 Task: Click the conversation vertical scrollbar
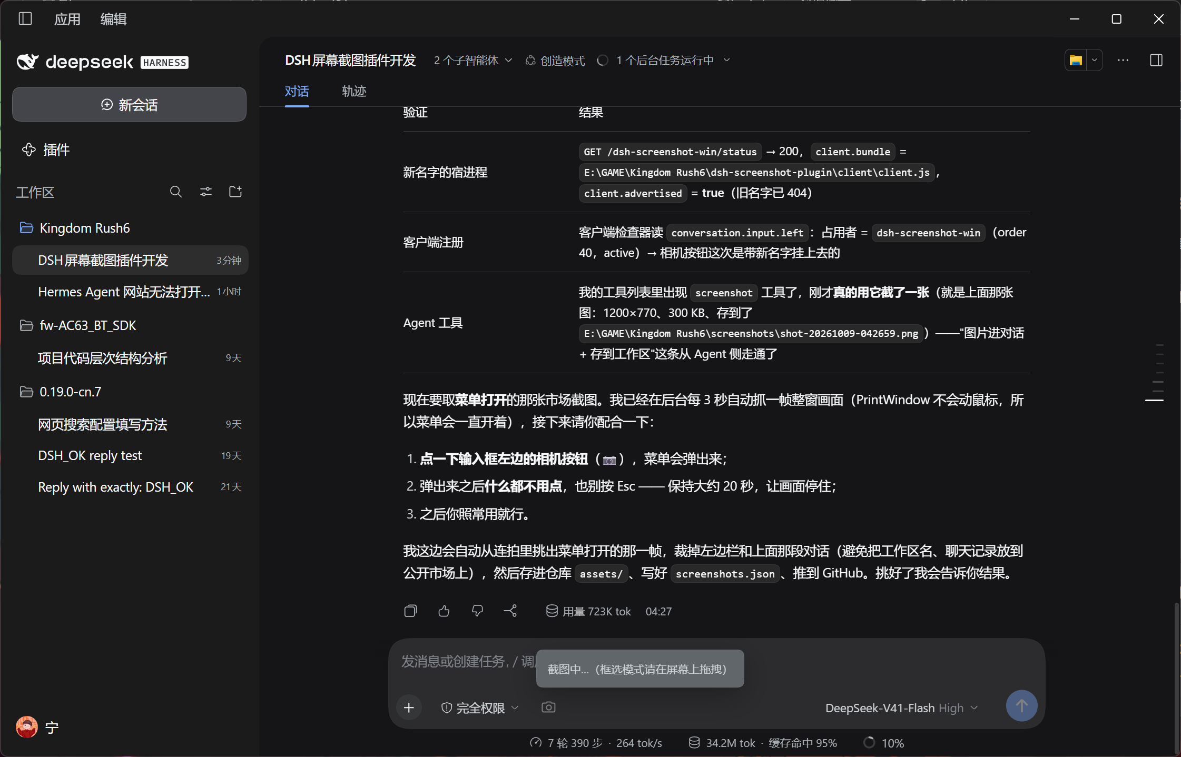tap(1176, 679)
